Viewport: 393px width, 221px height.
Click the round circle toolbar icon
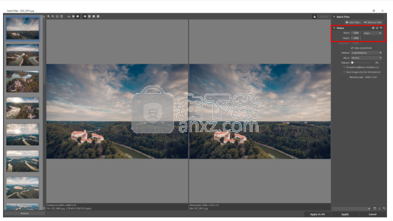[73, 16]
